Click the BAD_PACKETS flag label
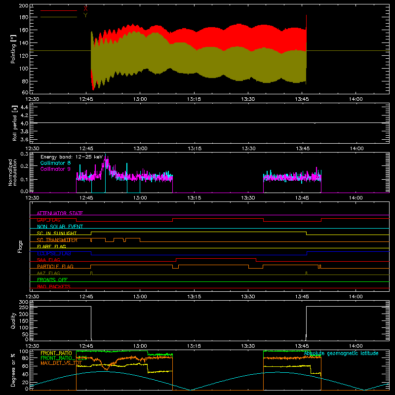395x395 pixels. pos(54,286)
